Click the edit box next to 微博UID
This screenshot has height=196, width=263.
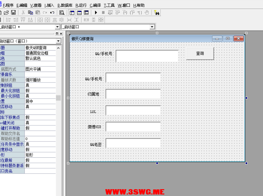pos(133,127)
